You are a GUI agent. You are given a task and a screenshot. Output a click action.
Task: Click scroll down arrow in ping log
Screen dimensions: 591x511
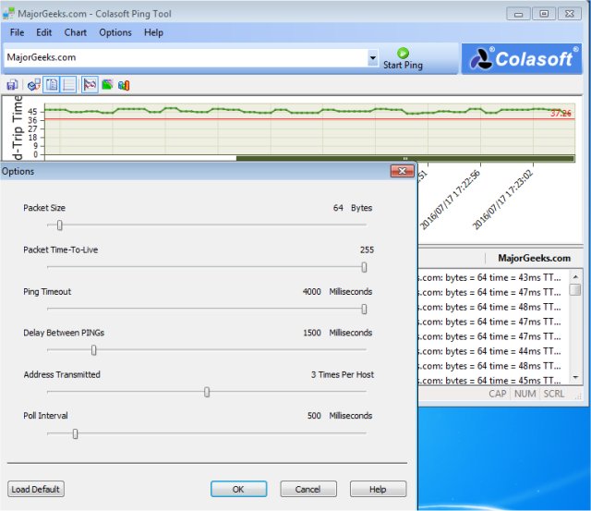(575, 377)
